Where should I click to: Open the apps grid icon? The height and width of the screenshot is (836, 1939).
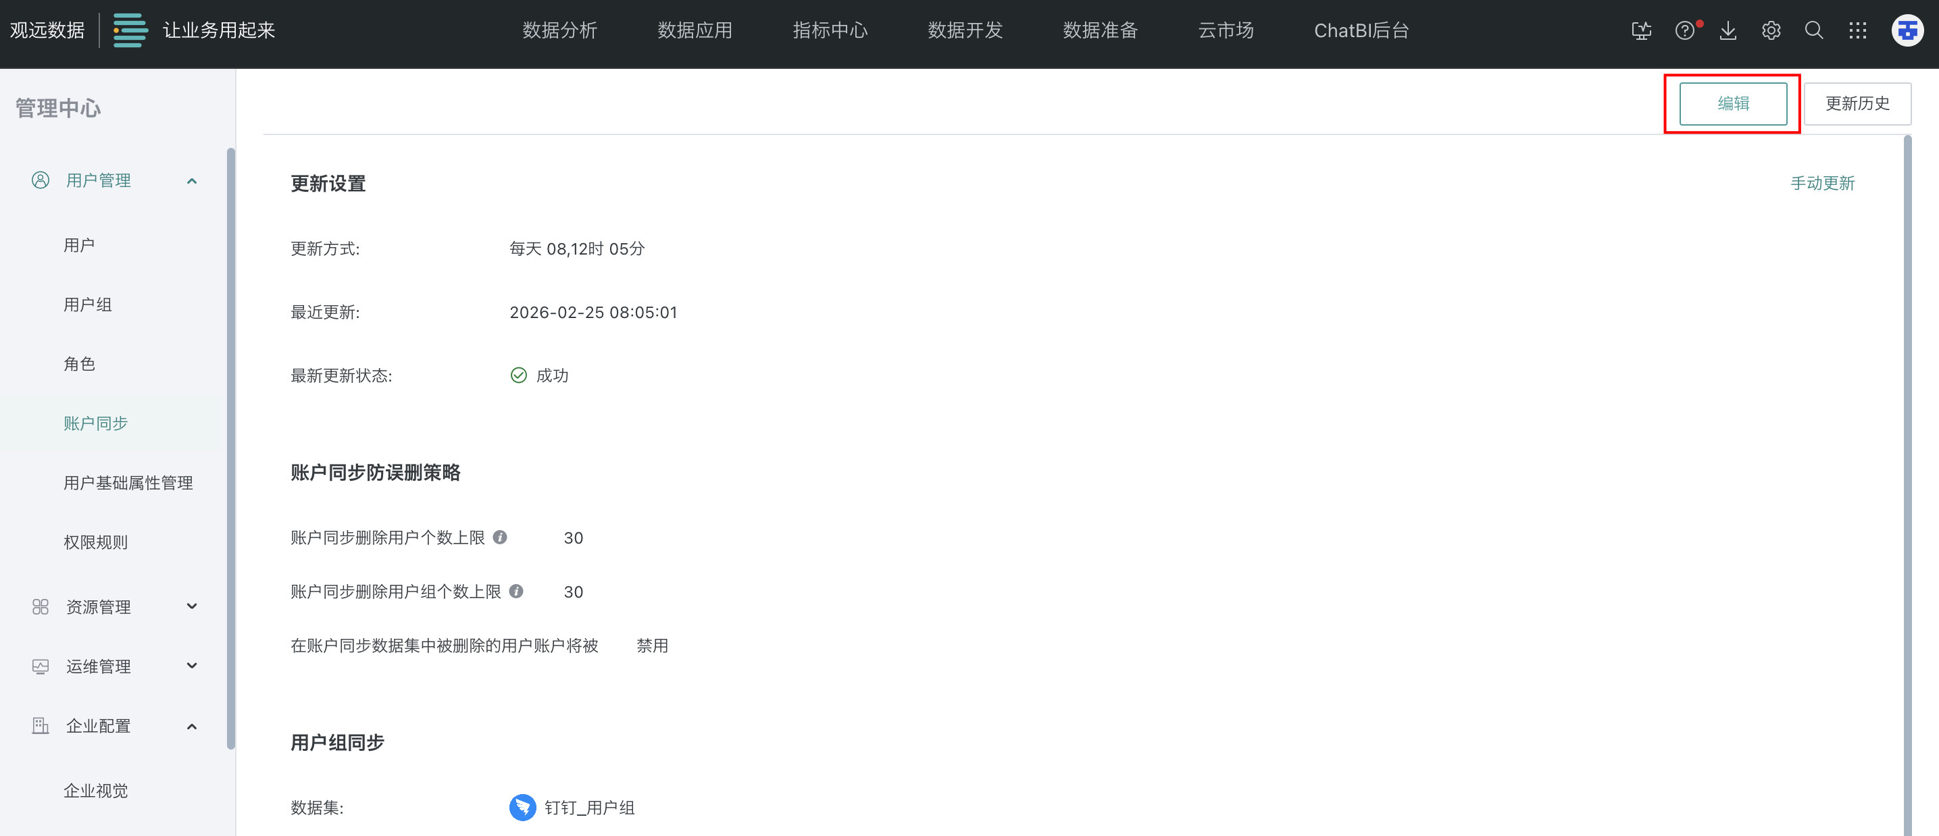click(x=1858, y=31)
